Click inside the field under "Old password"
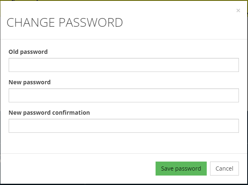 tap(124, 65)
